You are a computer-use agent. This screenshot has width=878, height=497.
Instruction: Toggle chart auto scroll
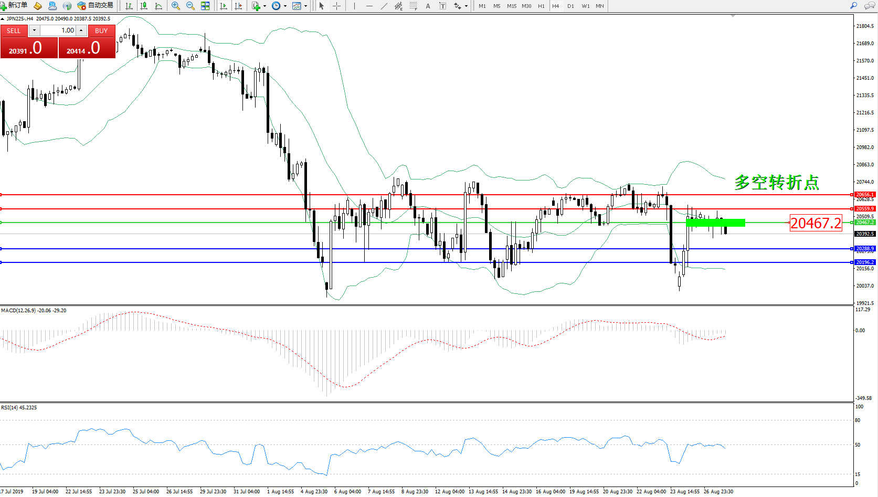tap(224, 6)
